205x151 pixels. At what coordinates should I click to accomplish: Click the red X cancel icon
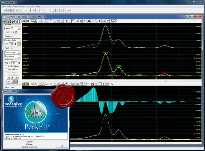coord(9,21)
